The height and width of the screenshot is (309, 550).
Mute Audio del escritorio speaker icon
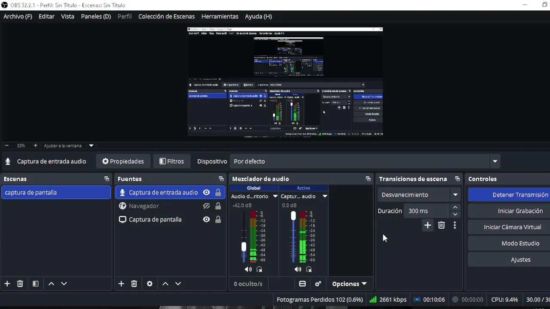248,270
